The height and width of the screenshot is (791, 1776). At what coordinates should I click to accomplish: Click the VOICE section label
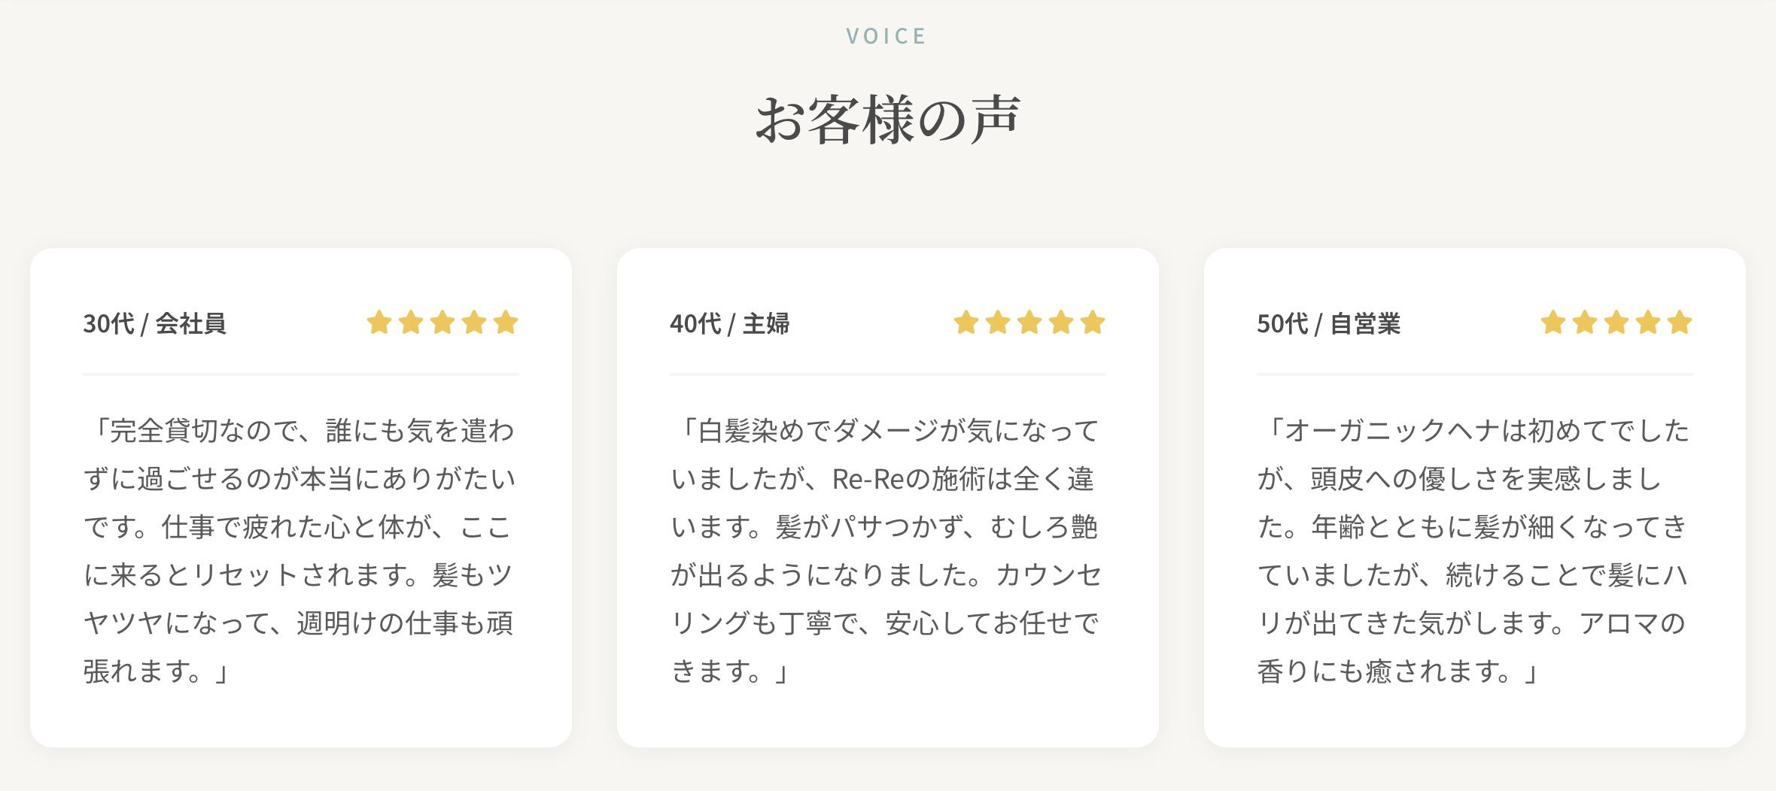coord(886,36)
